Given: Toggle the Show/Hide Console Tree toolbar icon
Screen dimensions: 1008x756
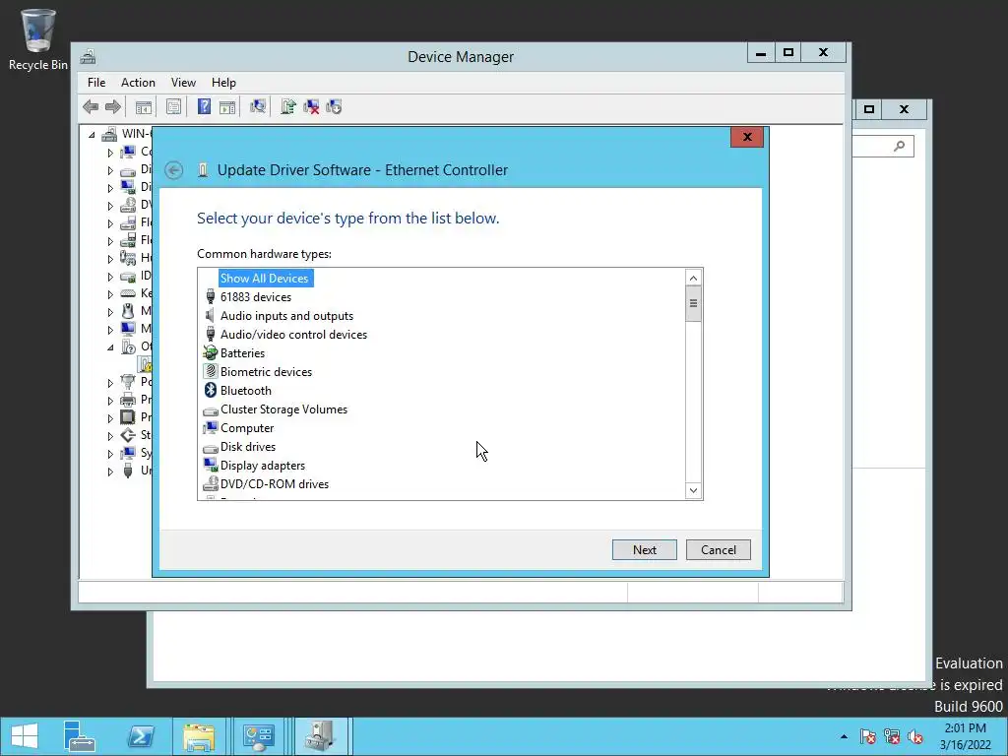Looking at the screenshot, I should pyautogui.click(x=144, y=106).
